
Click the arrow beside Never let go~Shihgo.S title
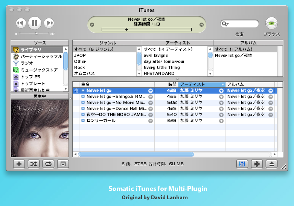[x=151, y=97]
